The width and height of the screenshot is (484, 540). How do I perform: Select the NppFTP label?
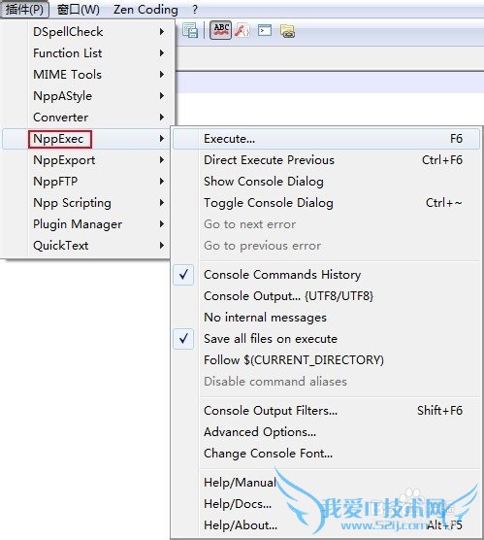55,182
